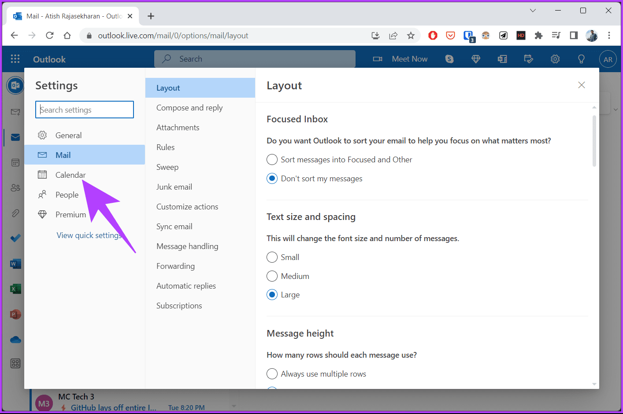623x414 pixels.
Task: Open the browser extensions puzzle icon
Action: coord(538,36)
